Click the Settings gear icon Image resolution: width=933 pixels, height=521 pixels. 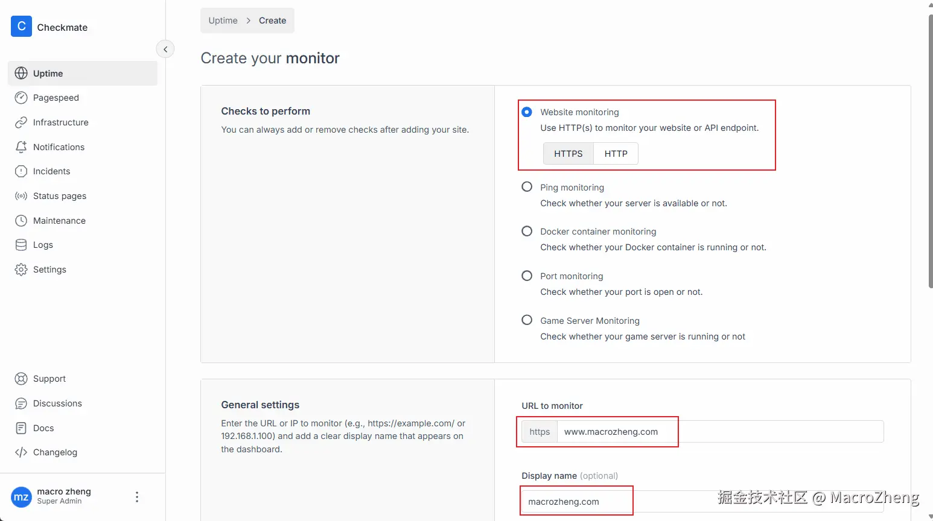click(21, 270)
